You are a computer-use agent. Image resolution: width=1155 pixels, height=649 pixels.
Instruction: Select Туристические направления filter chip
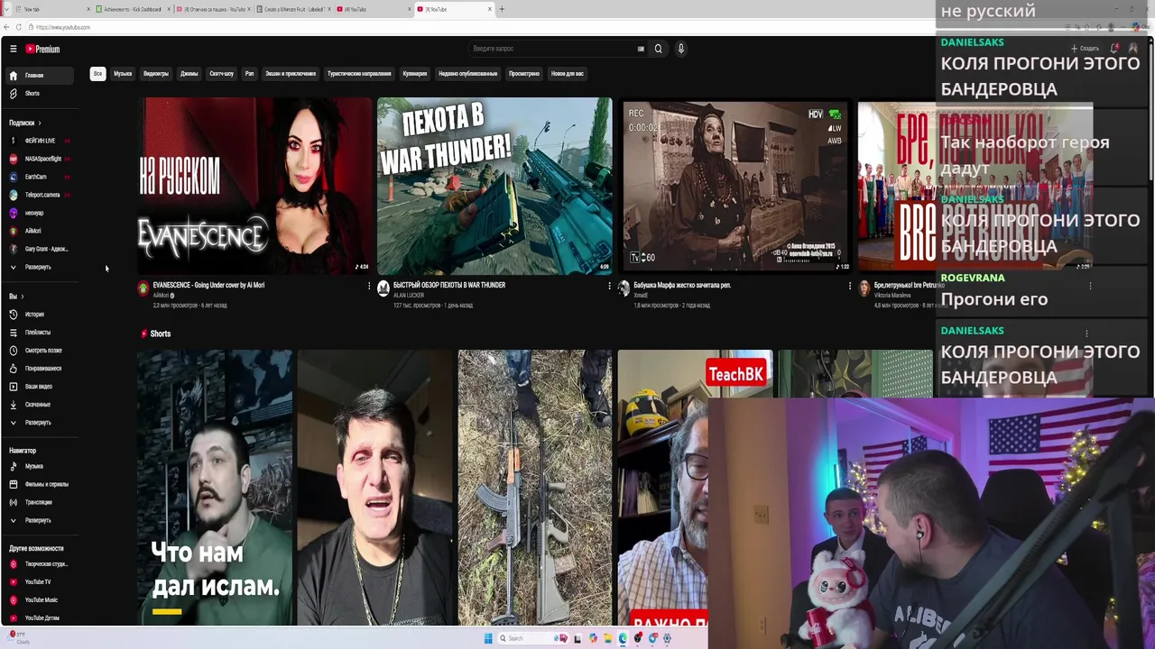click(359, 74)
